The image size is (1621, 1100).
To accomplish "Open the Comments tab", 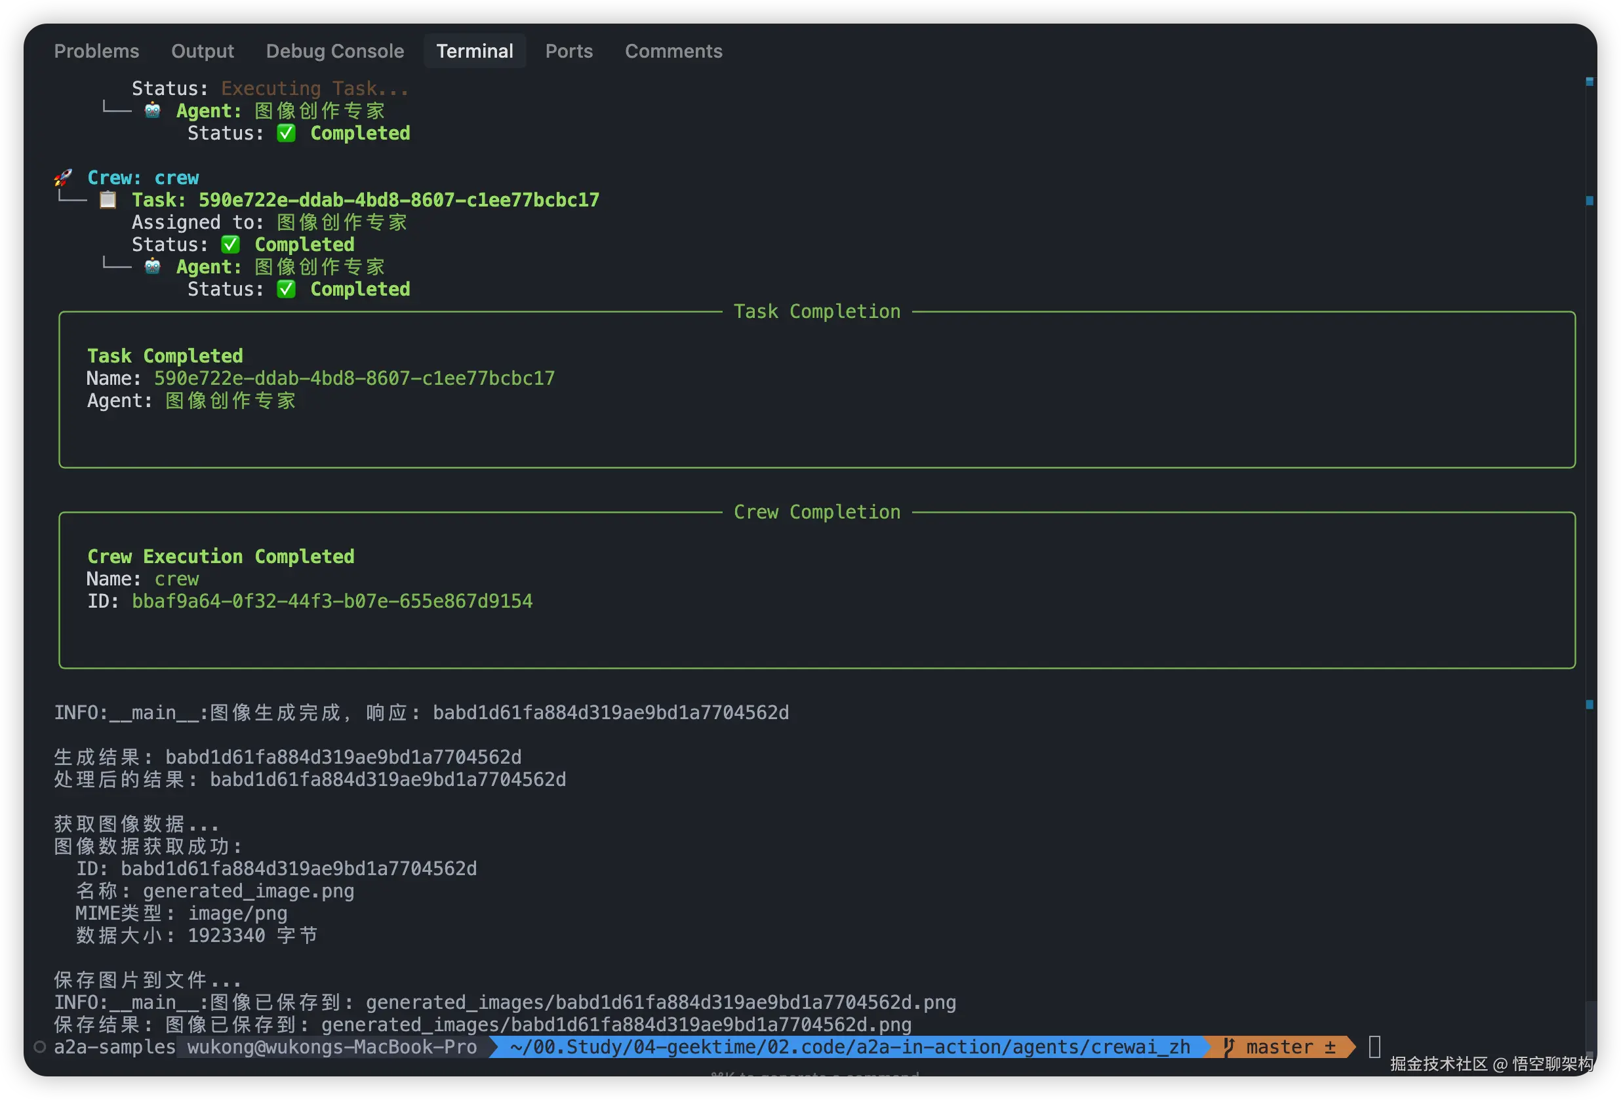I will (673, 51).
